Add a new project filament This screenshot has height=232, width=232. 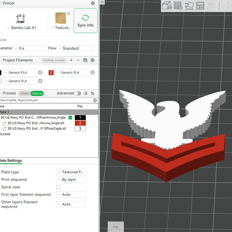click(71, 60)
